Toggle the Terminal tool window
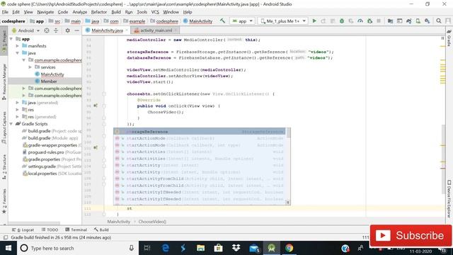453x255 pixels. 76,229
